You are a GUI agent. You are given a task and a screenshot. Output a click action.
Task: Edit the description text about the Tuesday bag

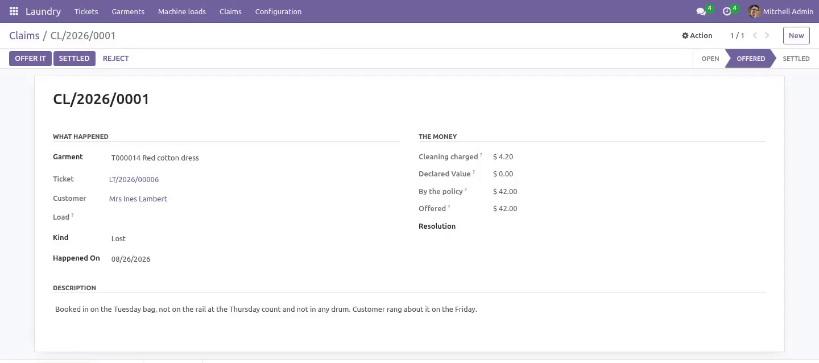point(409,310)
